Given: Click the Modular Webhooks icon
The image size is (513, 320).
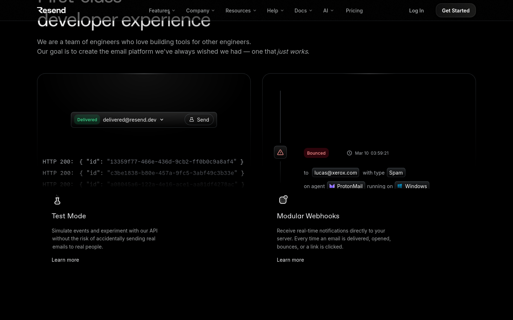Looking at the screenshot, I should tap(283, 200).
